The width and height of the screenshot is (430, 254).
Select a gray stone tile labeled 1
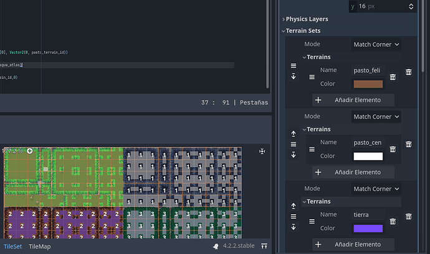tap(141, 167)
